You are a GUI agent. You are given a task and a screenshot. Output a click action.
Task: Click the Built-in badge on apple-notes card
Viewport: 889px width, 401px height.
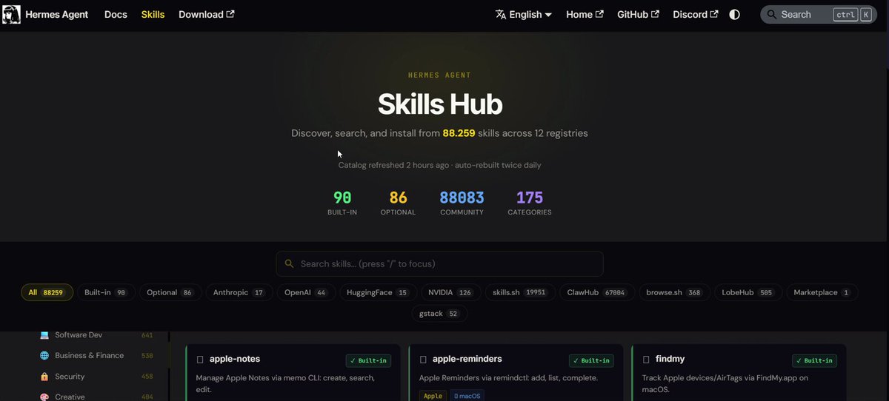(368, 360)
